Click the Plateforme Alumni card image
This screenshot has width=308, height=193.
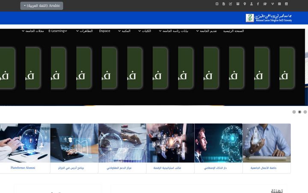(25, 143)
